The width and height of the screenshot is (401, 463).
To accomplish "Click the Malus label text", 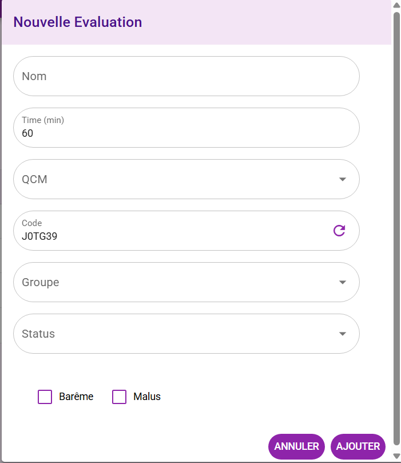I will [x=146, y=397].
